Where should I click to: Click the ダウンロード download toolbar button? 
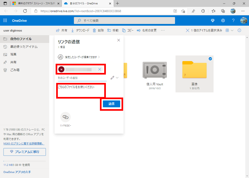tap(80, 30)
